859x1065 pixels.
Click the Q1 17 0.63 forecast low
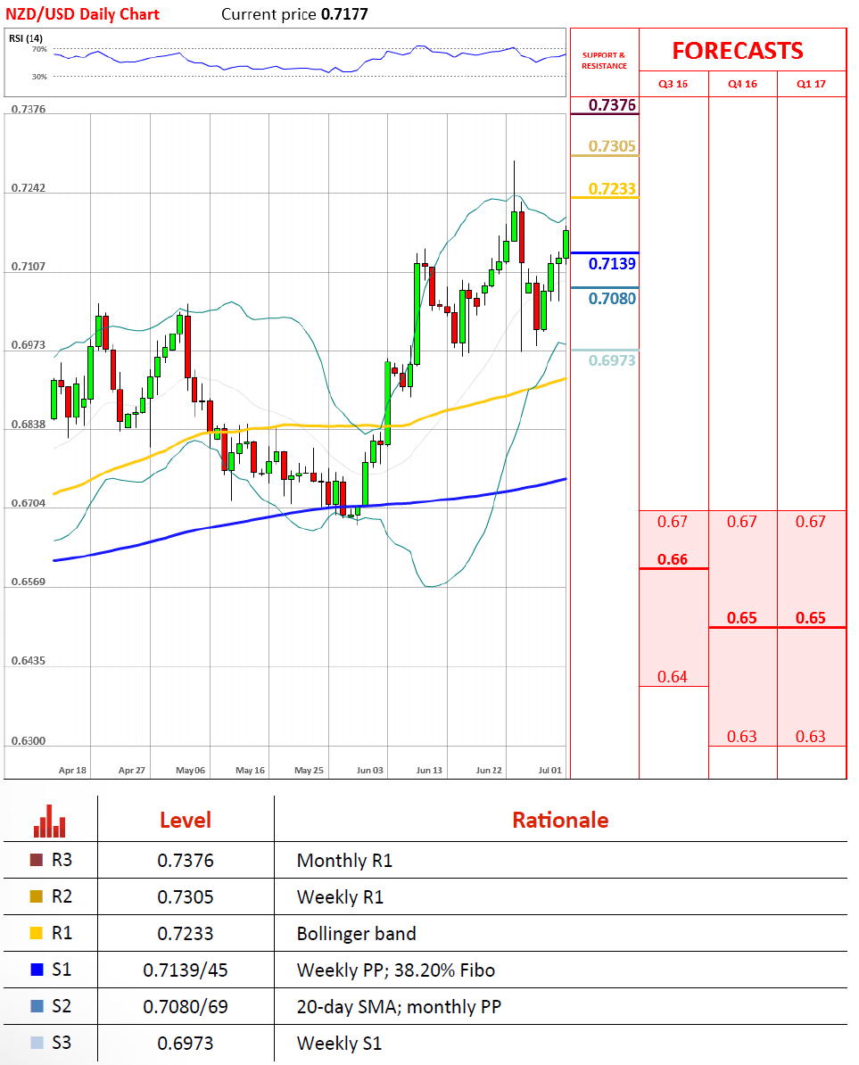pos(811,737)
